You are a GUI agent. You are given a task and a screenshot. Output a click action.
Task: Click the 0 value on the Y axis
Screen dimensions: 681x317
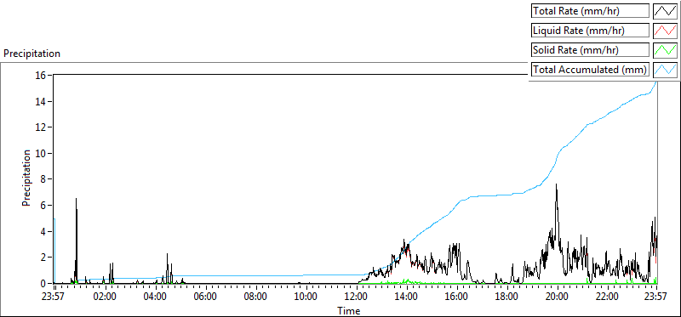[x=44, y=283]
